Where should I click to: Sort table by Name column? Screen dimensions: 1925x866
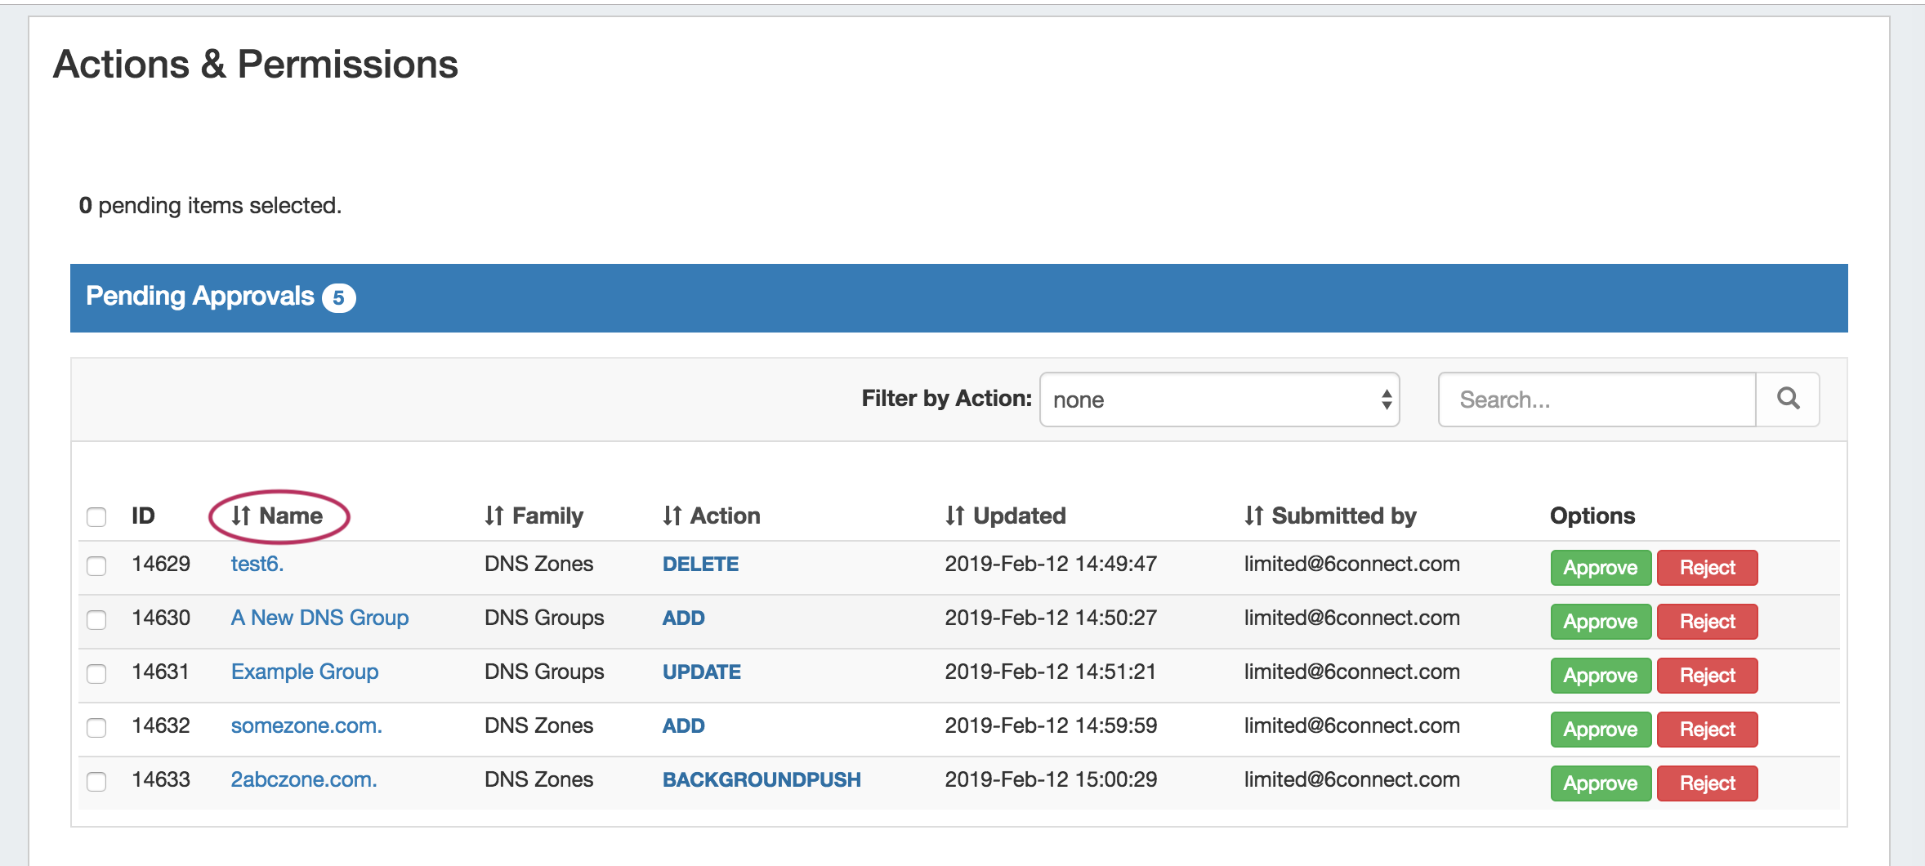pyautogui.click(x=278, y=516)
